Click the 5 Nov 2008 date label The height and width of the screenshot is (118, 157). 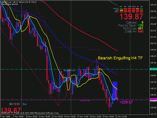pyautogui.click(x=5, y=116)
